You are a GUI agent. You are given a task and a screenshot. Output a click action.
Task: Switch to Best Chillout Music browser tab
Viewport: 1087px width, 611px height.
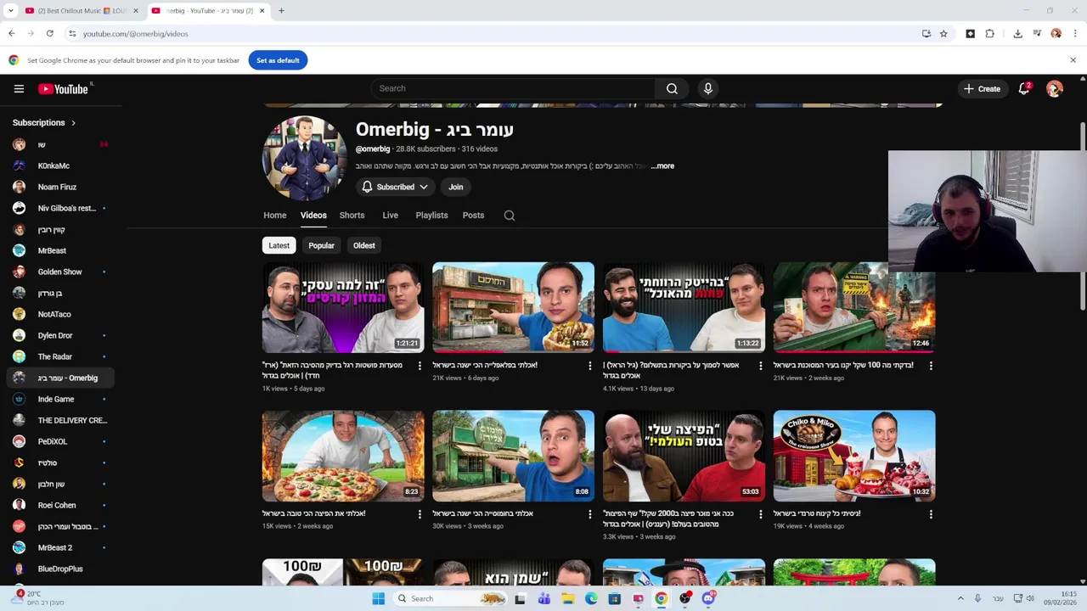tap(82, 11)
